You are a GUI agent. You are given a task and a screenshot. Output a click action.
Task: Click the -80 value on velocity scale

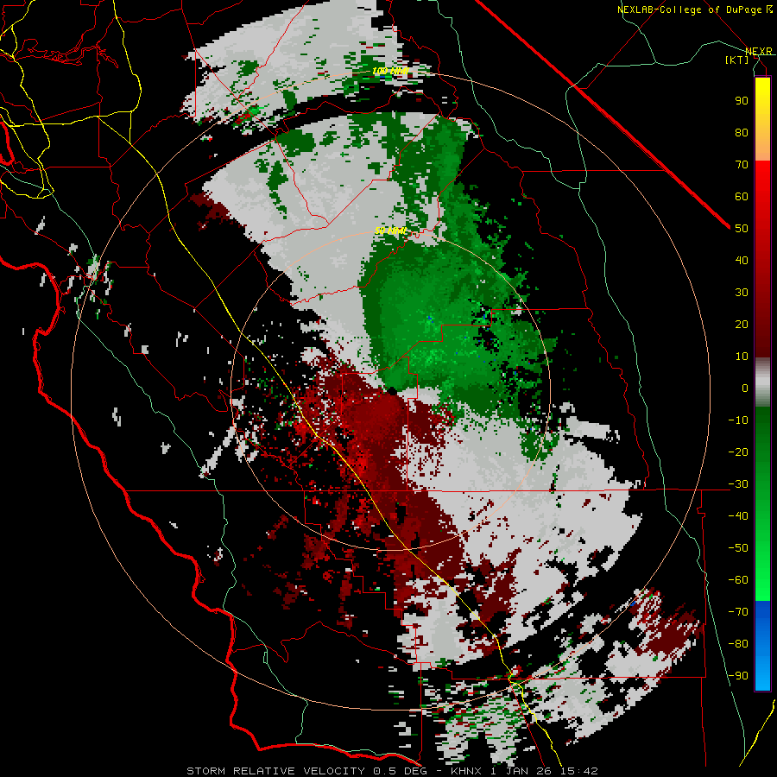(x=738, y=644)
